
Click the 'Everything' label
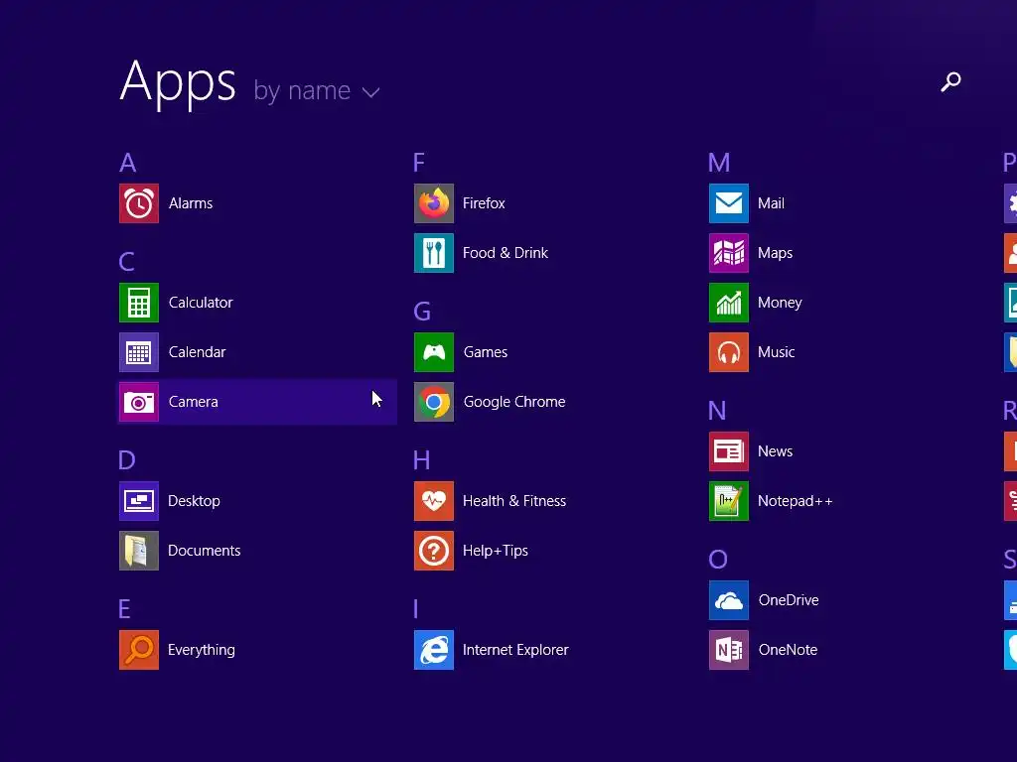click(202, 651)
